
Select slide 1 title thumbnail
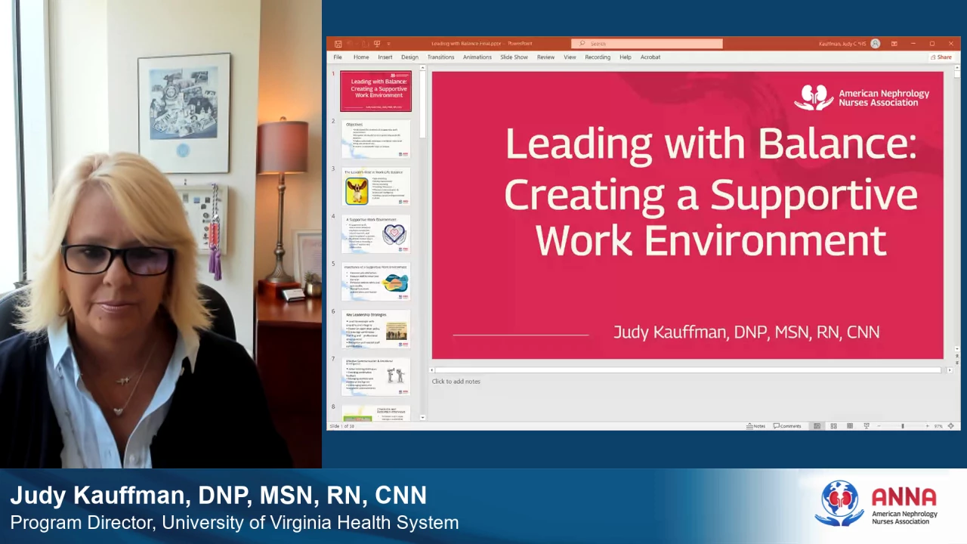click(375, 91)
